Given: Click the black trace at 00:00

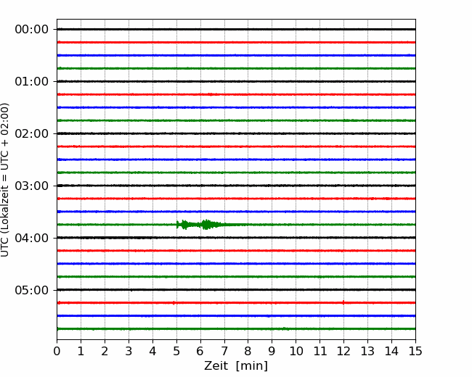Looking at the screenshot, I should tap(236, 29).
